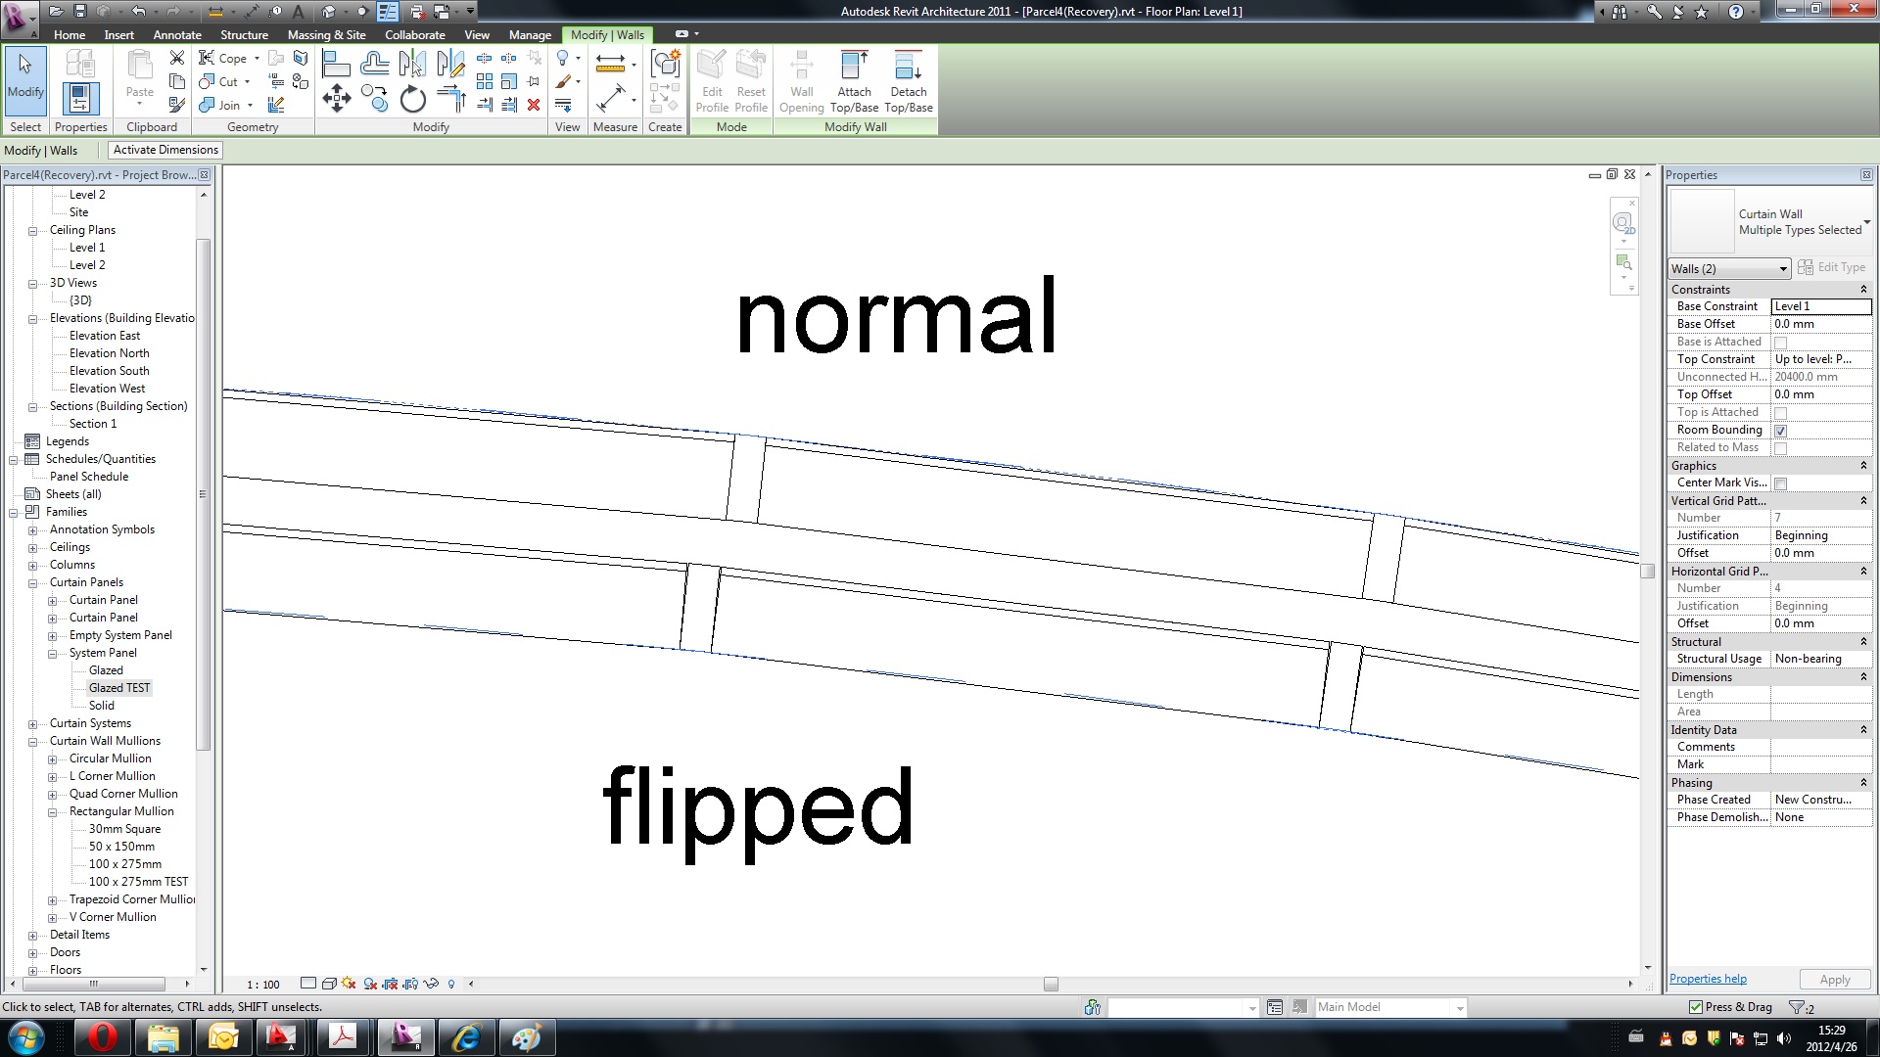Click the Activate Dimensions button
The width and height of the screenshot is (1880, 1057).
pyautogui.click(x=165, y=150)
